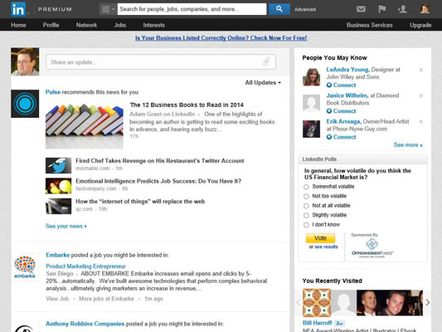Select the I don't know option
The width and height of the screenshot is (442, 332).
point(306,225)
